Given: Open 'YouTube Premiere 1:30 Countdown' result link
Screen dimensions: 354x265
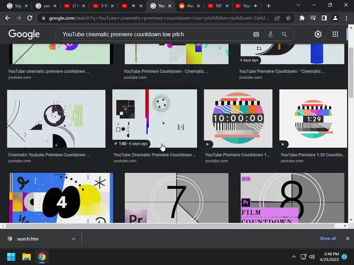Looking at the screenshot, I should (x=313, y=155).
